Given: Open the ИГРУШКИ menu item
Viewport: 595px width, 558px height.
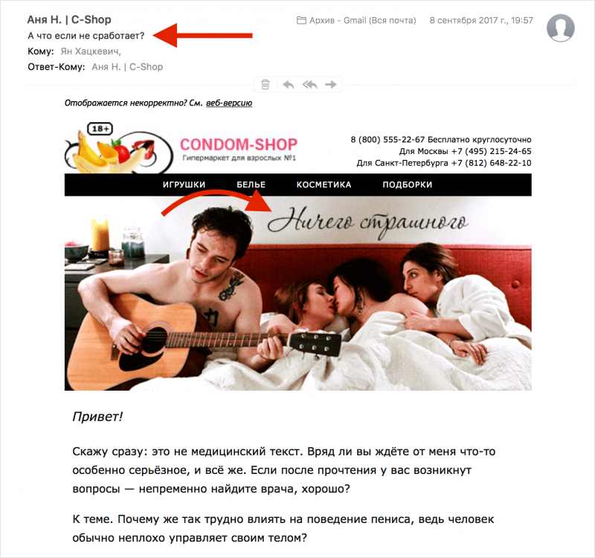Looking at the screenshot, I should pyautogui.click(x=184, y=185).
